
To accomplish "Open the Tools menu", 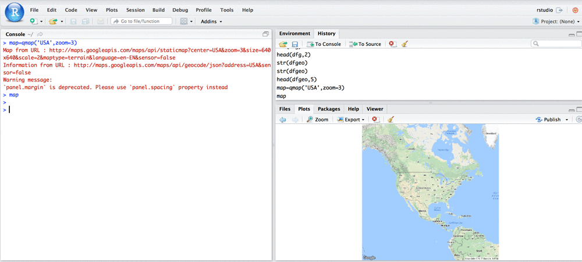I will click(227, 10).
